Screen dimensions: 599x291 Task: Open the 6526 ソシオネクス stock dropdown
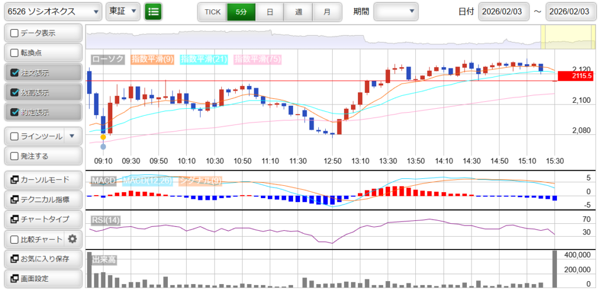tap(51, 11)
